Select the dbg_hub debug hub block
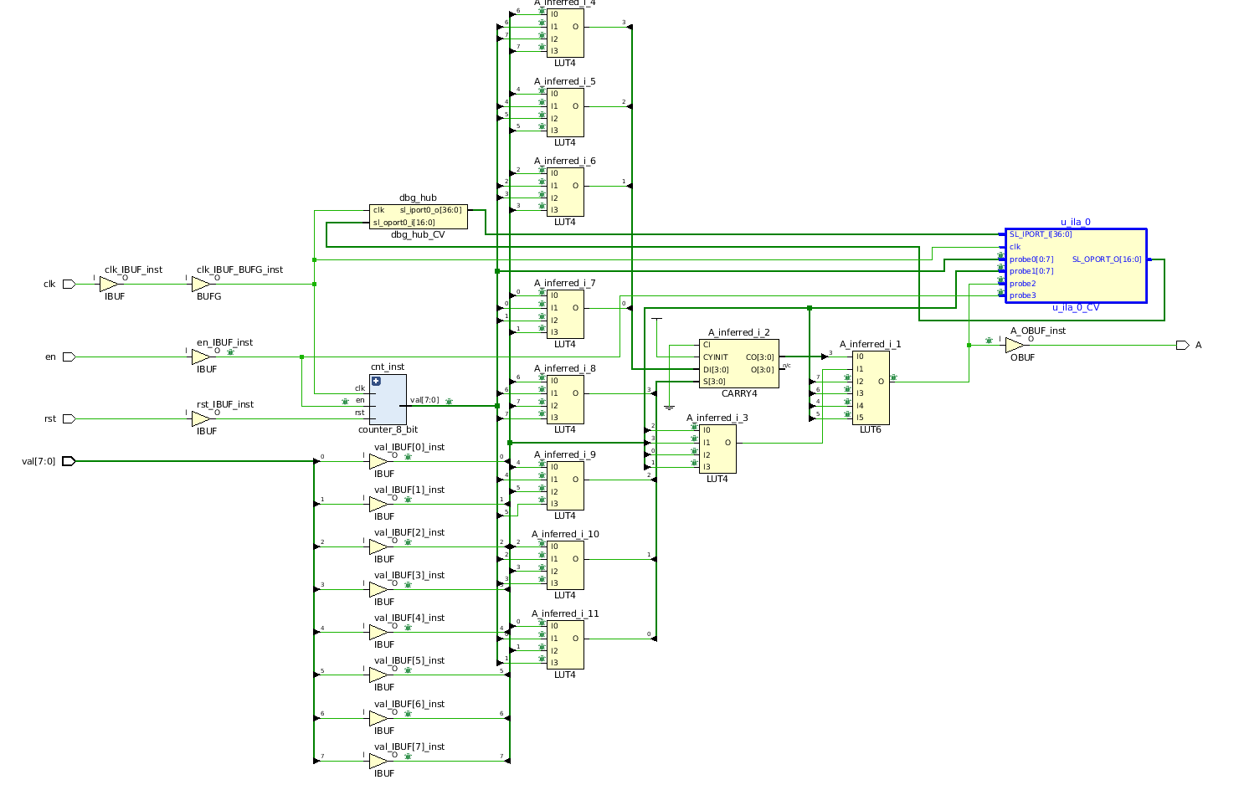The height and width of the screenshot is (785, 1239). coord(418,215)
